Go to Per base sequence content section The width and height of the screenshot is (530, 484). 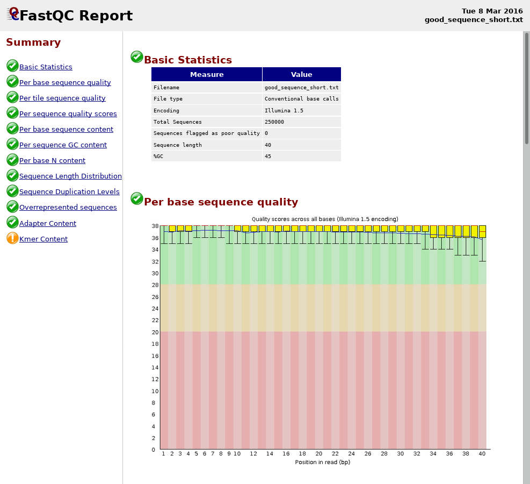[x=66, y=130]
